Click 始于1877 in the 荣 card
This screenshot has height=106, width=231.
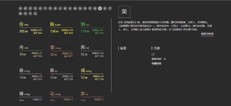(x=68, y=56)
